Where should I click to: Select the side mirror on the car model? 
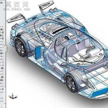click(x=64, y=64)
